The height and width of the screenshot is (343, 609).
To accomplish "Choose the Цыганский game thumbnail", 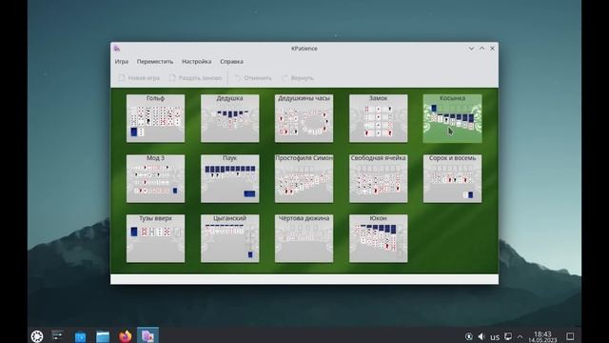I will point(230,238).
